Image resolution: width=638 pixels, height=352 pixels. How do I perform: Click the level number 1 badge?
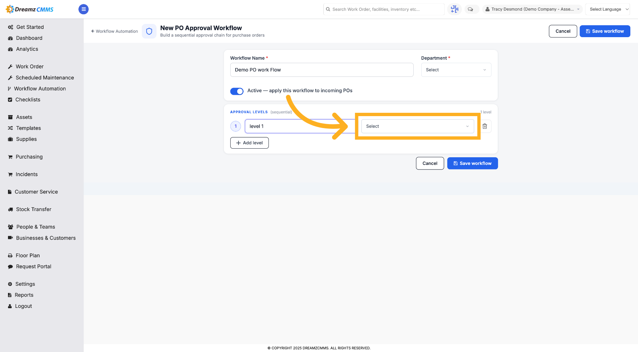pos(236,126)
